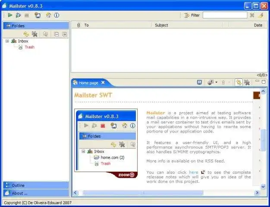
Task: Click the Filter options icon beside the Filter label
Action: pos(187,16)
